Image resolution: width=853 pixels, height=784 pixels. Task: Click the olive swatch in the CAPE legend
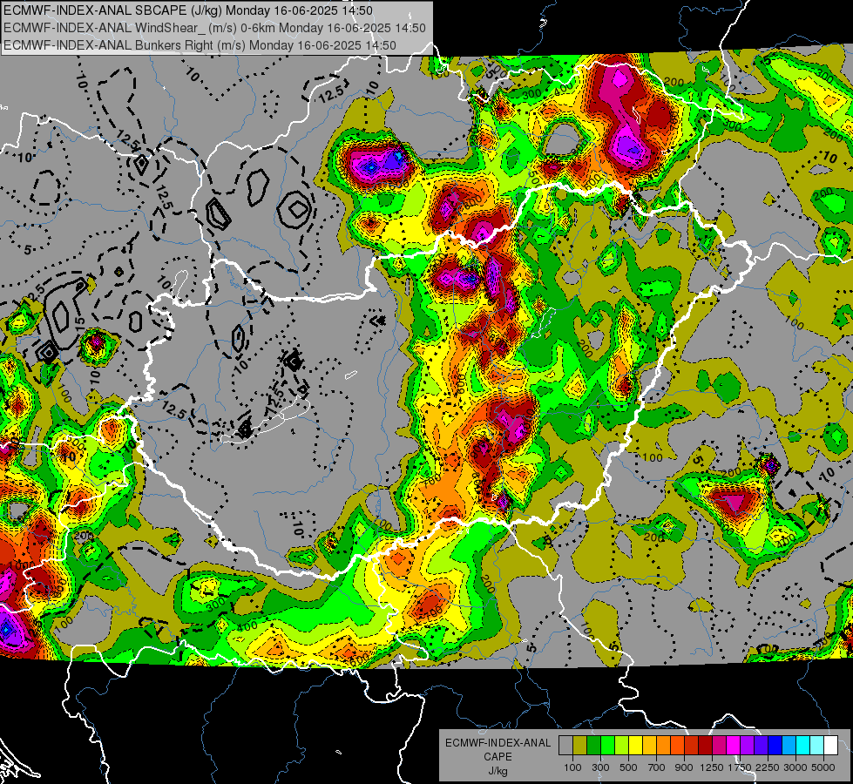(580, 746)
